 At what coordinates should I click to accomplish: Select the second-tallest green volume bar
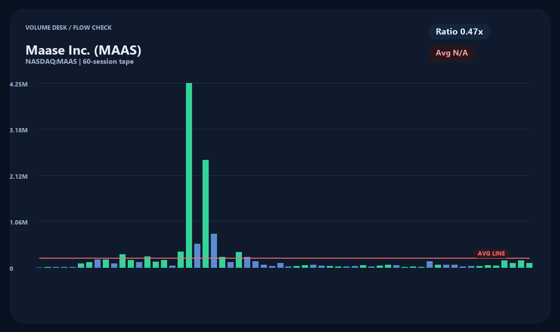(206, 214)
